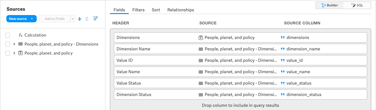The height and width of the screenshot is (110, 376).
Task: Click the clear filter funnel icon
Action: [x=96, y=19]
